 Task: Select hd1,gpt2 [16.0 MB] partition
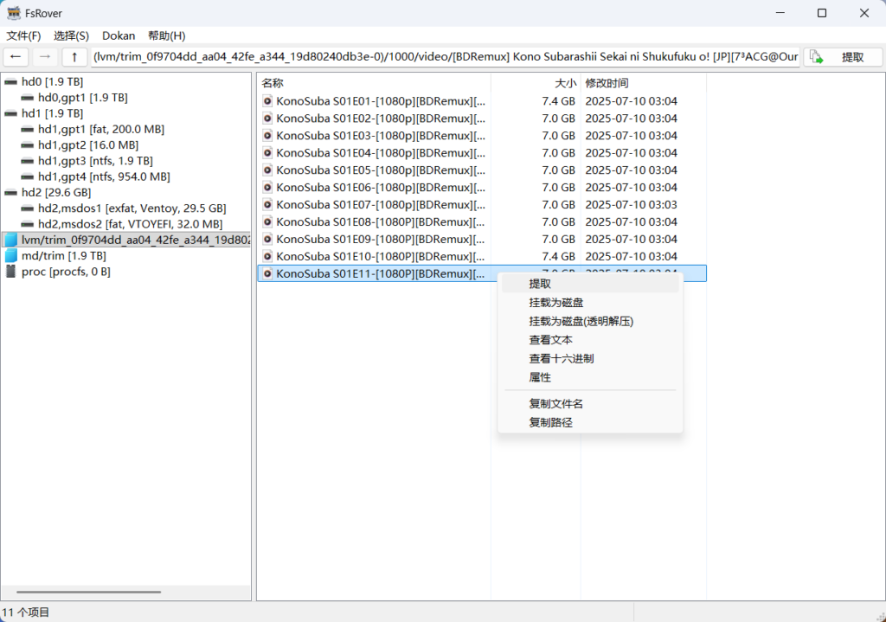coord(88,145)
